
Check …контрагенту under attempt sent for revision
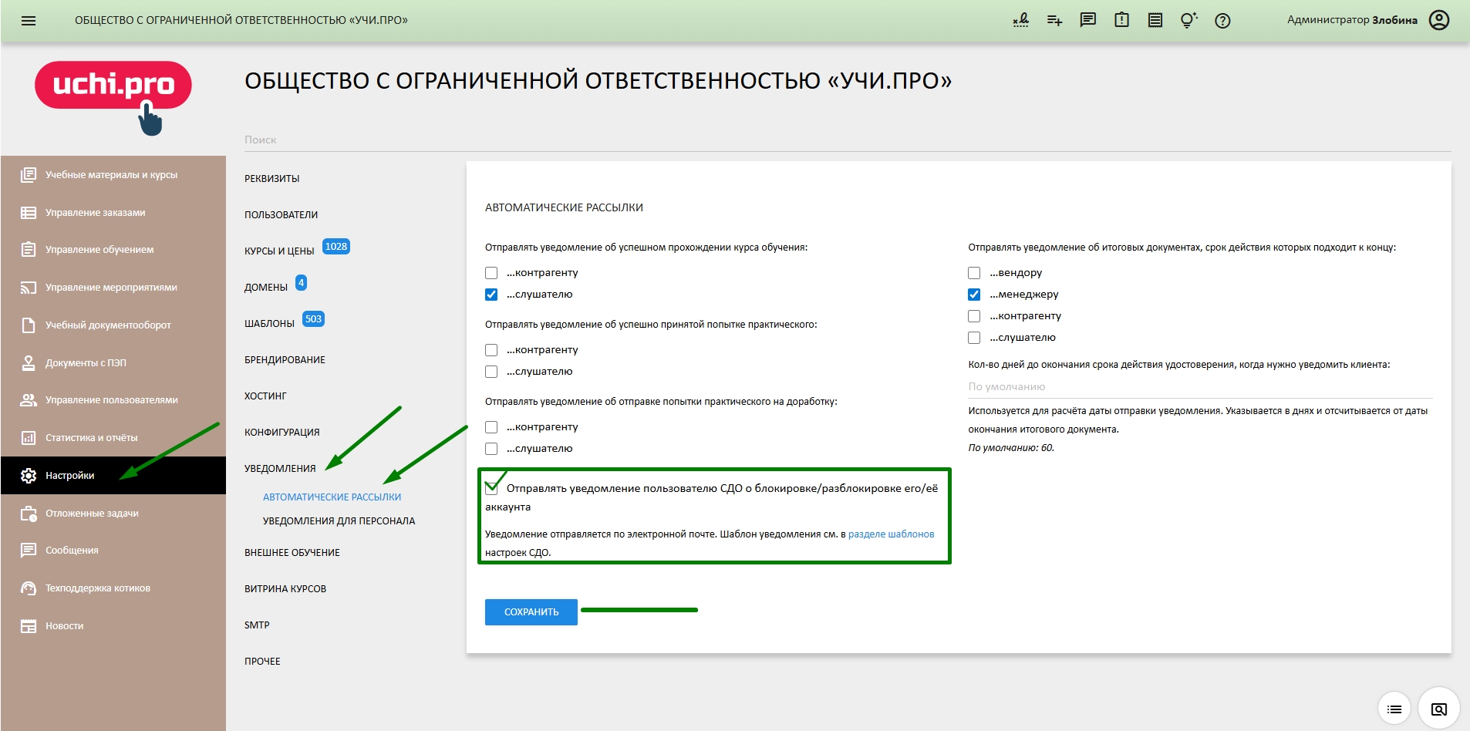(491, 427)
